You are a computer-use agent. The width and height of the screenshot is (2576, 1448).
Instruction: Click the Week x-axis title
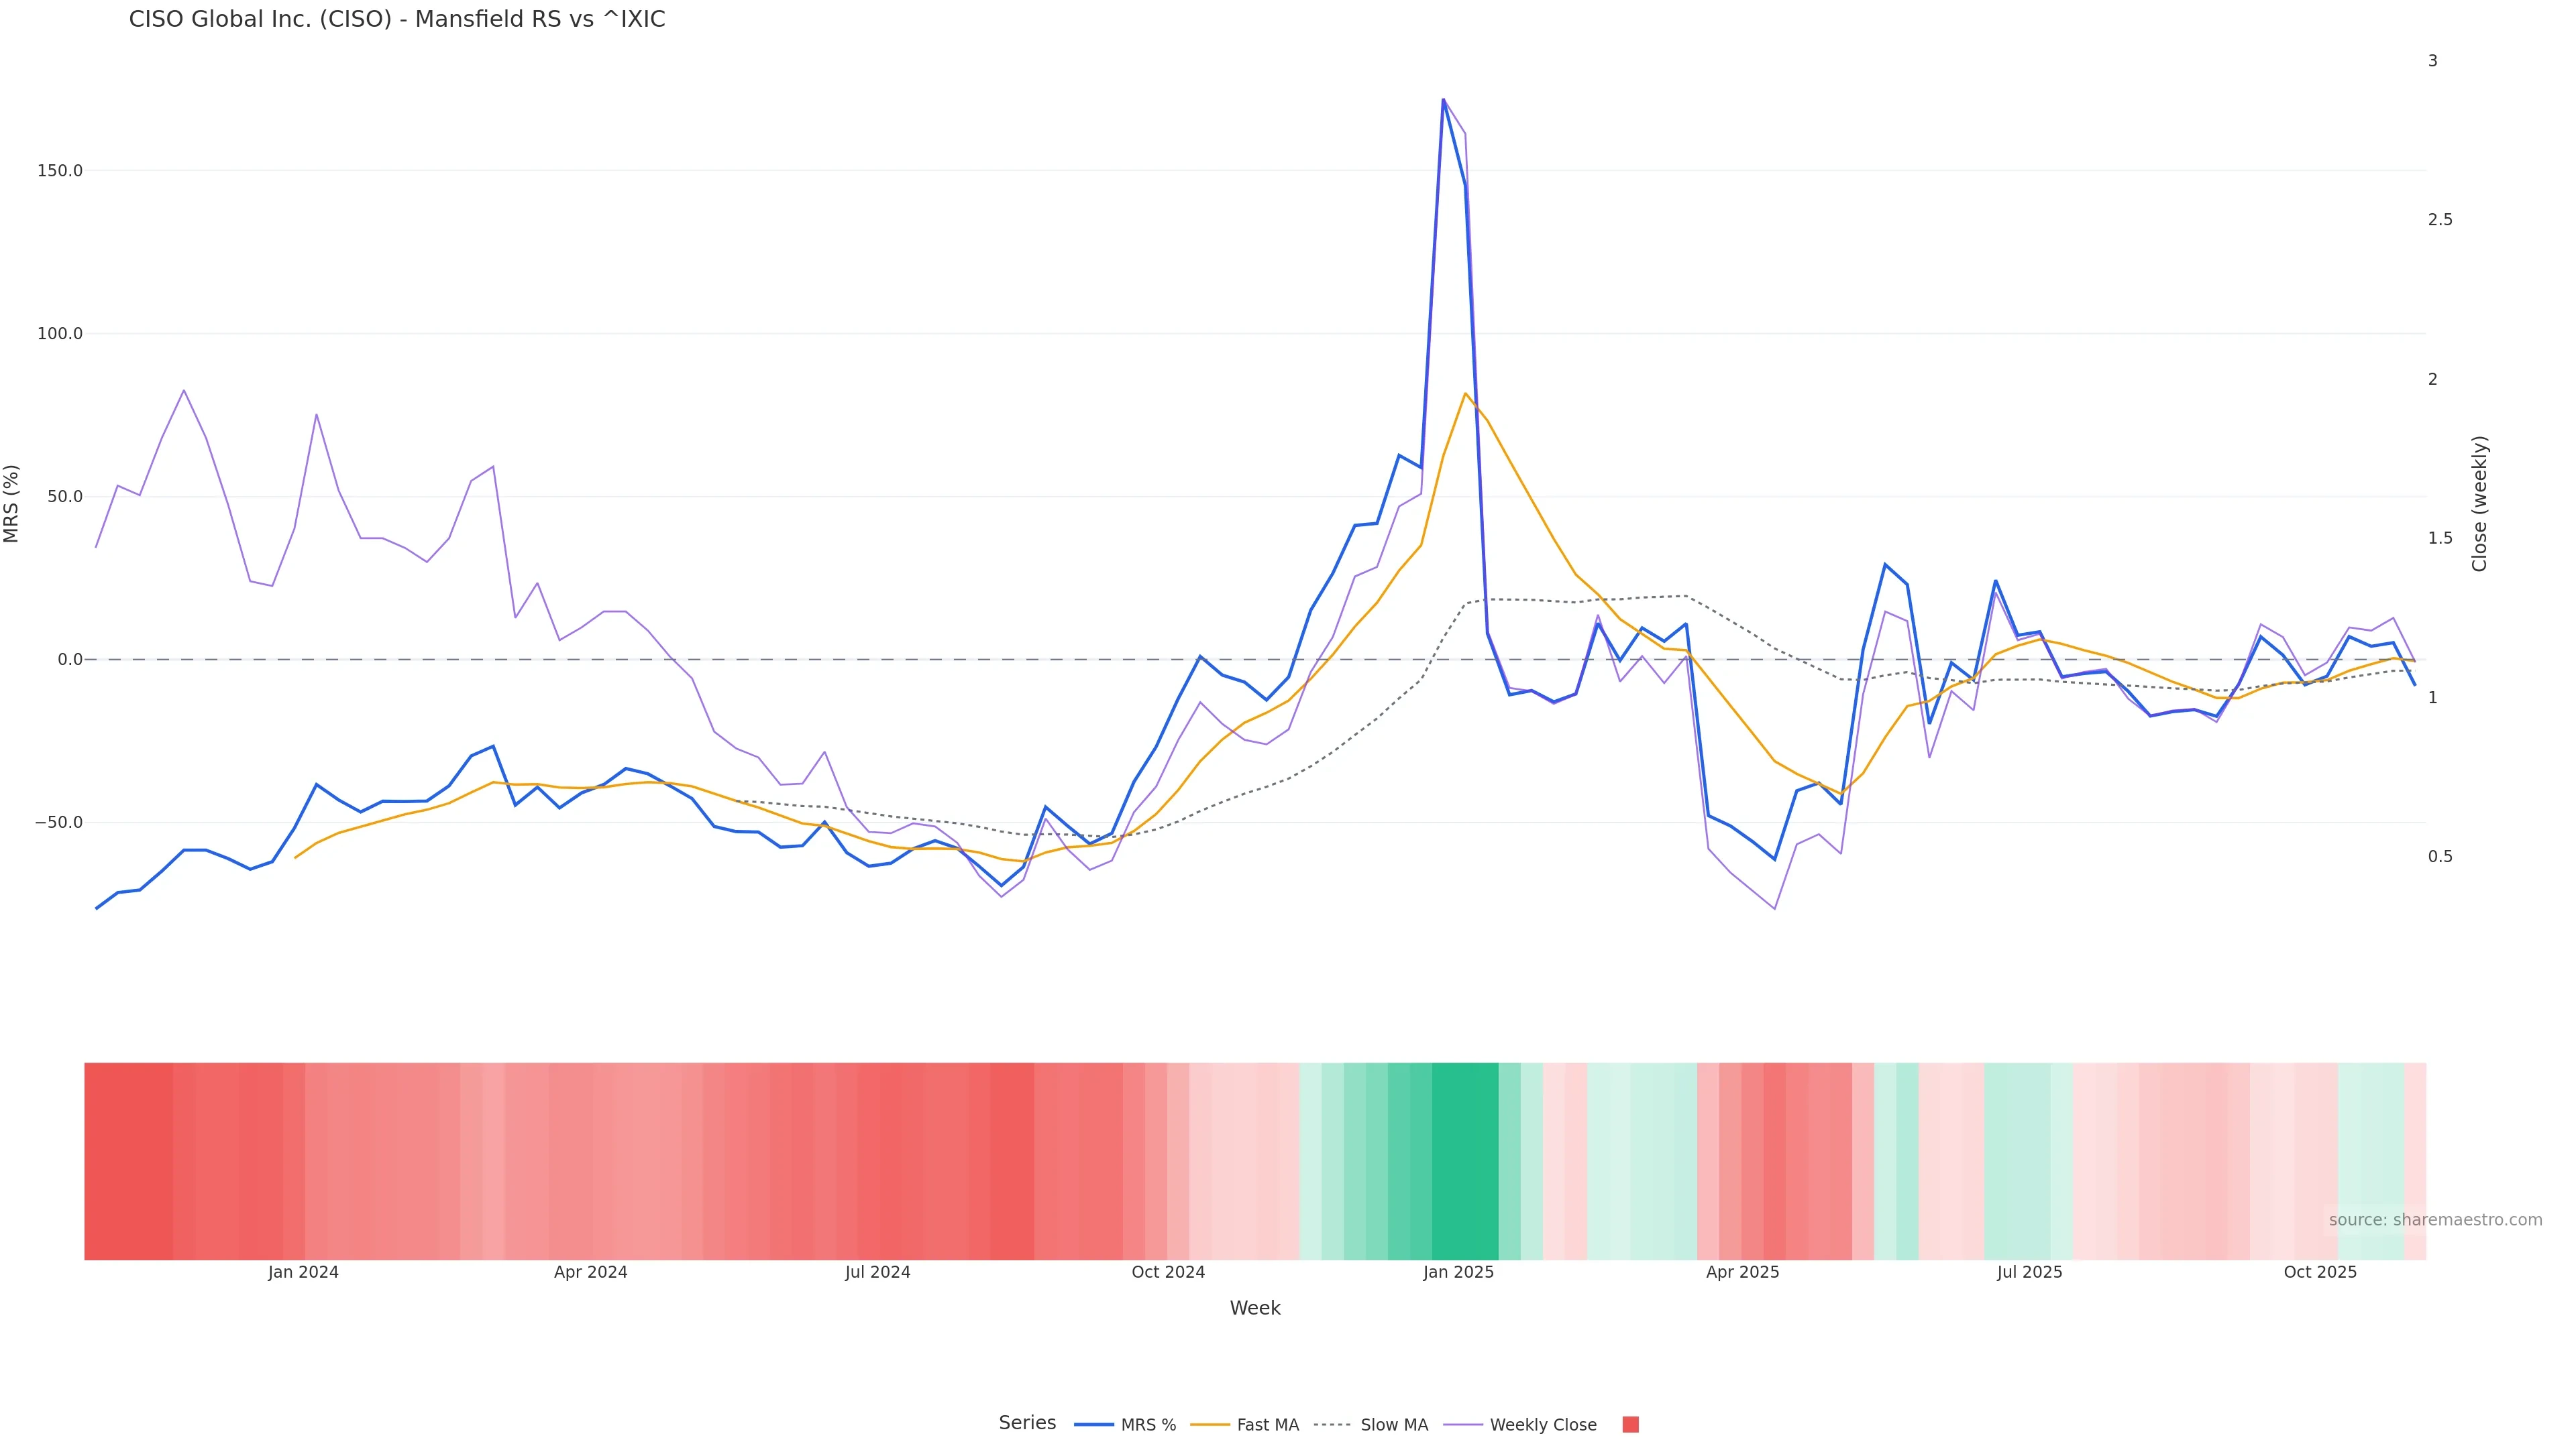(1255, 1308)
